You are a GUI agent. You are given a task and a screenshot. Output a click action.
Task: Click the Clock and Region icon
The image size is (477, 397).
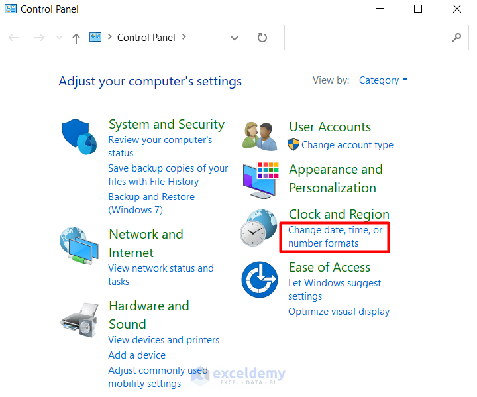click(x=258, y=229)
